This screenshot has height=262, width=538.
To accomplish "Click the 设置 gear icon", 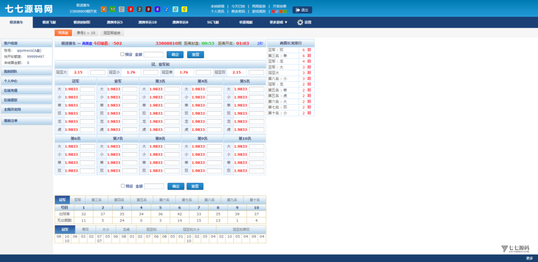I will coord(300,23).
